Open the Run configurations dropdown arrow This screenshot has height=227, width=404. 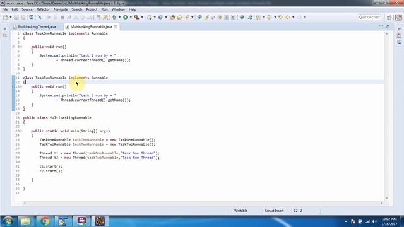(131, 17)
